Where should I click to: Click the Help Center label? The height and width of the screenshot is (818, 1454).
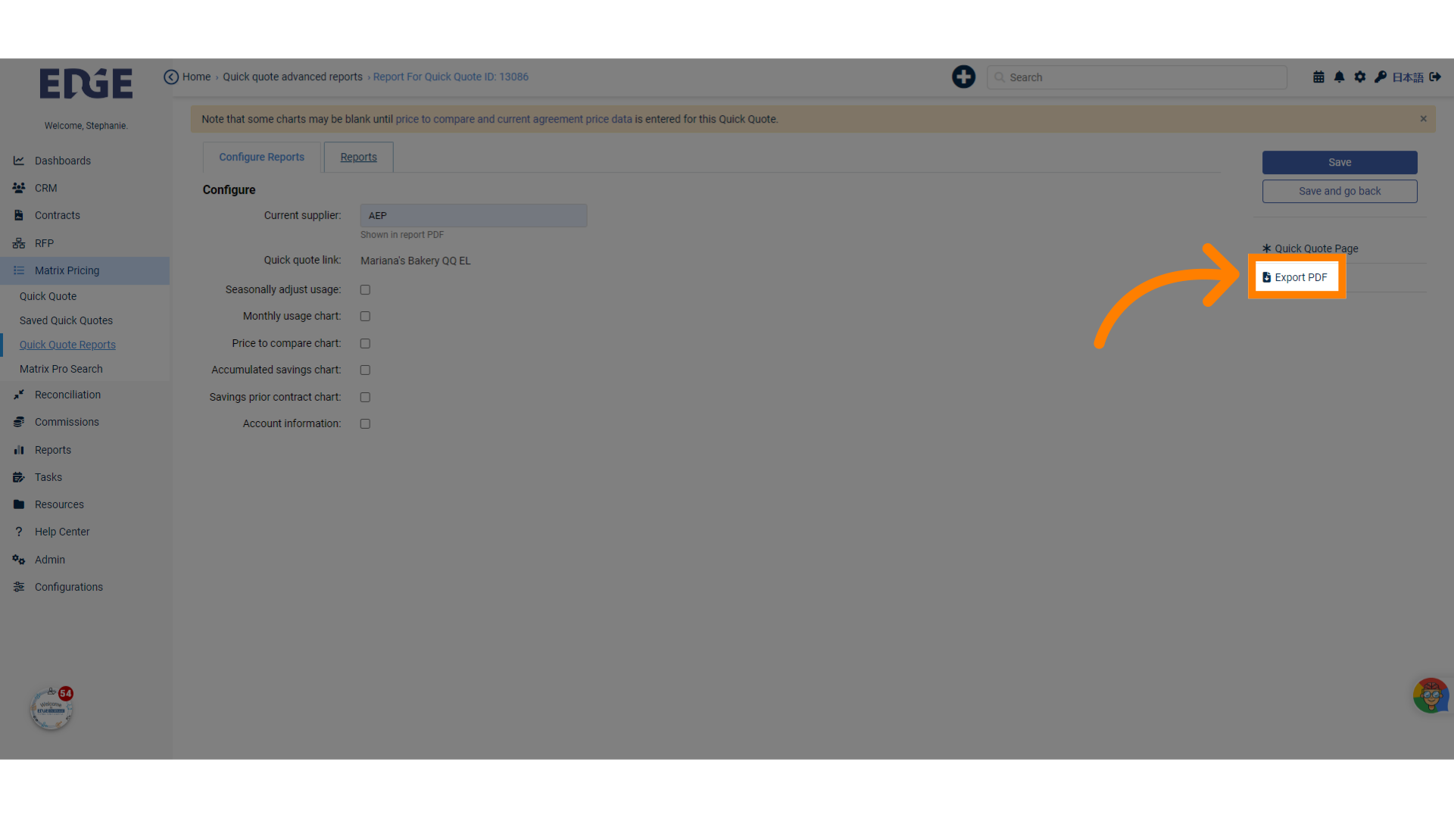coord(62,532)
